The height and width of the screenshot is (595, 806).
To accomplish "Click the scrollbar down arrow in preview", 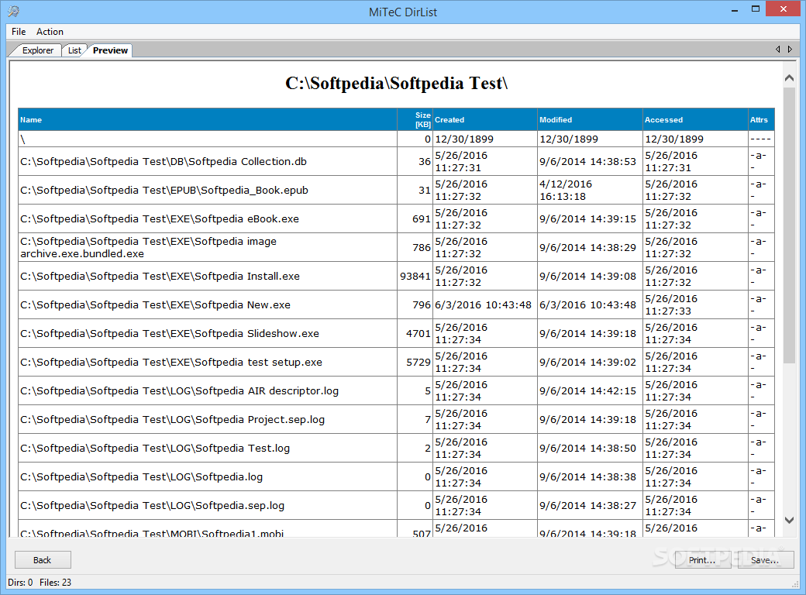I will pos(789,520).
